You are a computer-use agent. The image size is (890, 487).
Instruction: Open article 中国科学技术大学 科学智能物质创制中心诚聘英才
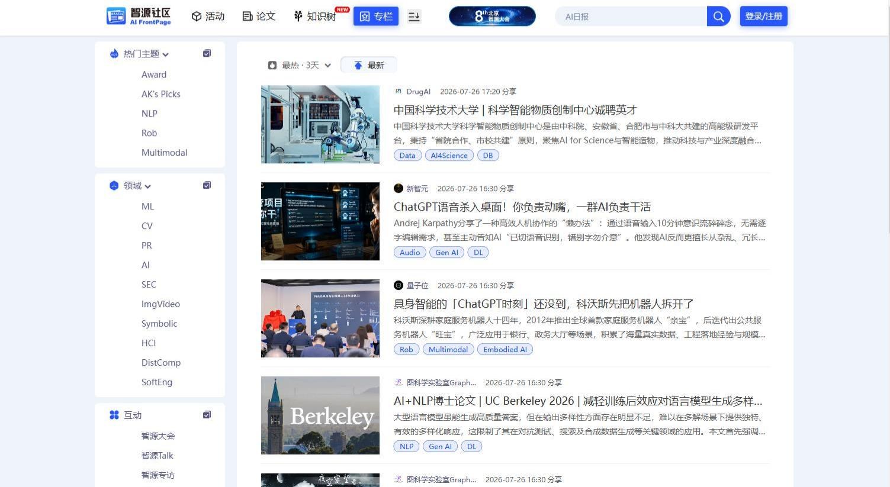point(515,110)
